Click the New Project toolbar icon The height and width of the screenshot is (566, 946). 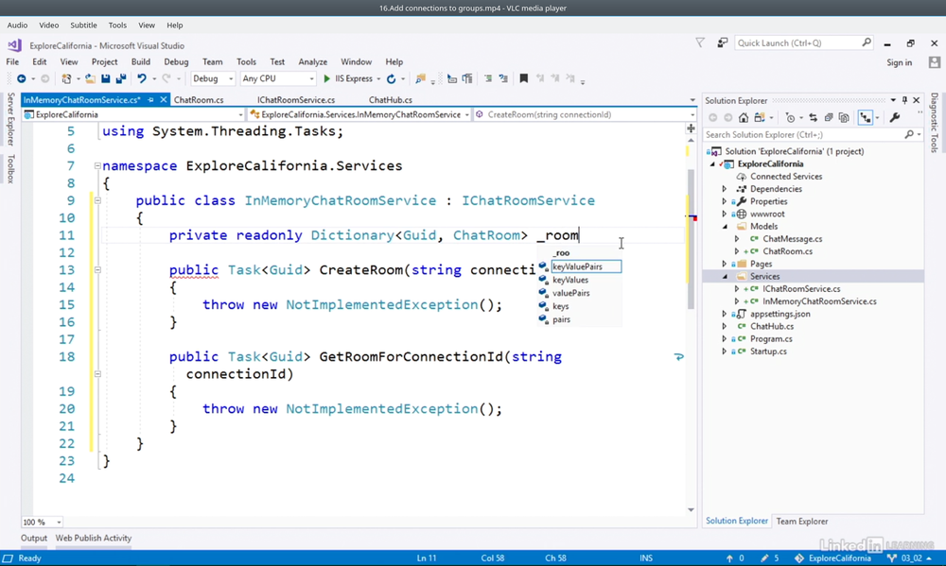(x=66, y=78)
